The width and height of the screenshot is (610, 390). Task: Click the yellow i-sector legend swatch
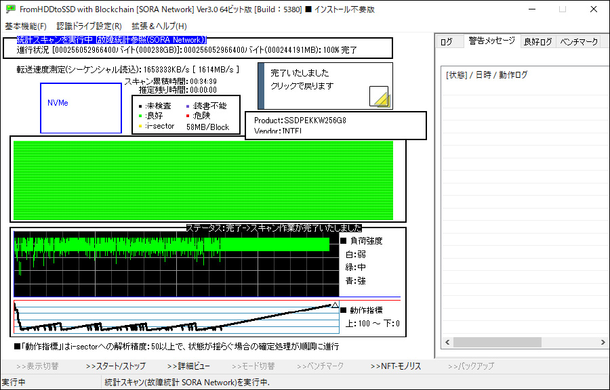pos(140,126)
